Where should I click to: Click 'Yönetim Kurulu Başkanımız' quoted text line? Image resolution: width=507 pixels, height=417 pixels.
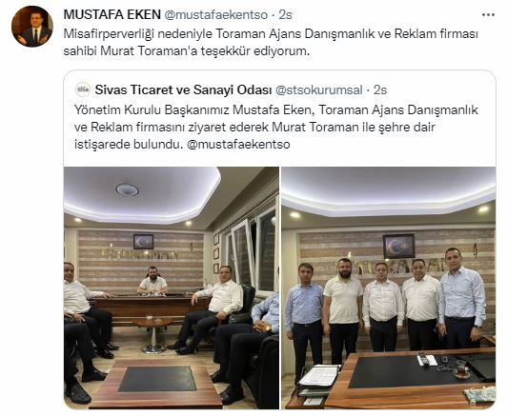tap(276, 109)
